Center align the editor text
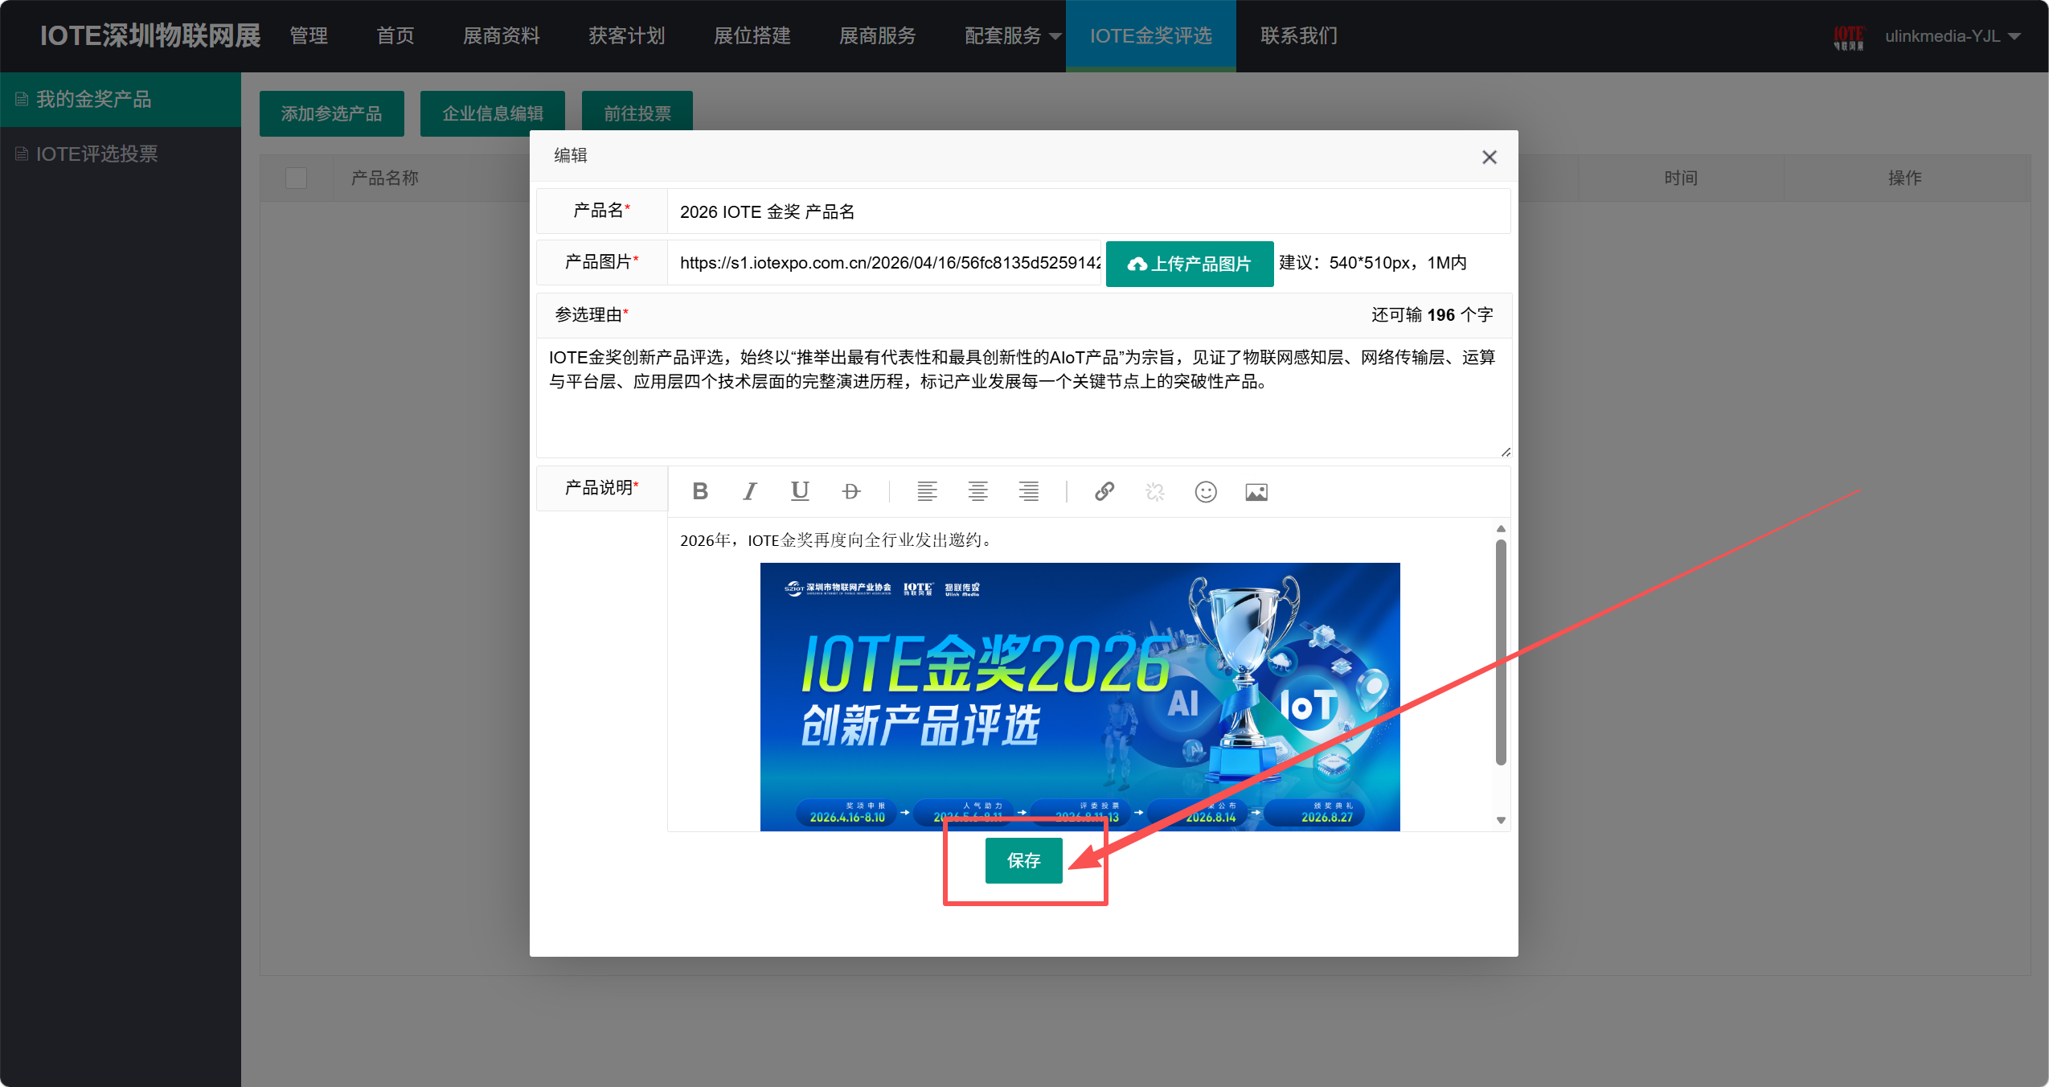2049x1087 pixels. (977, 491)
